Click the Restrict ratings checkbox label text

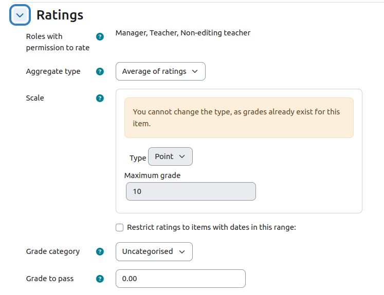(211, 227)
